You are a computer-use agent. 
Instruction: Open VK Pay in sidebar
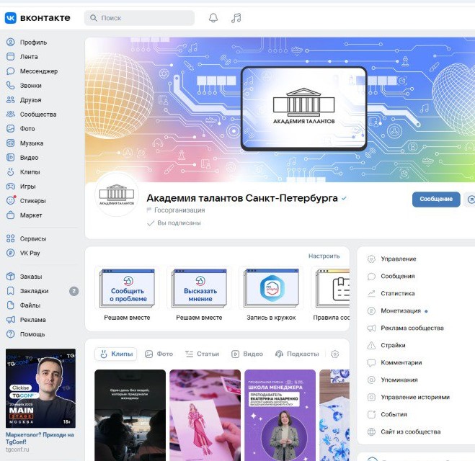[x=31, y=253]
